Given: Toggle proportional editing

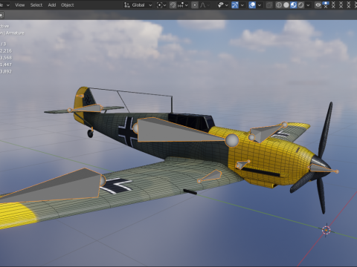Looking at the screenshot, I should coord(195,5).
